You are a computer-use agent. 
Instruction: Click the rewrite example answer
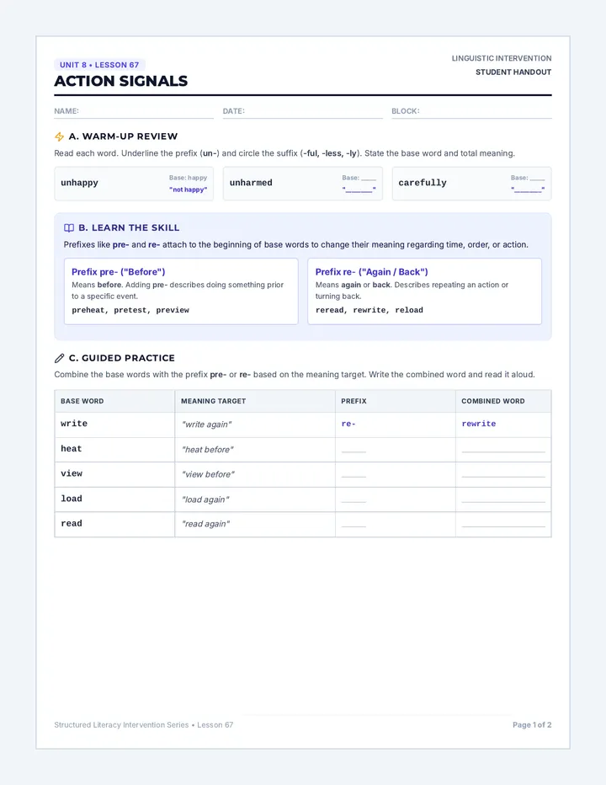coord(478,424)
